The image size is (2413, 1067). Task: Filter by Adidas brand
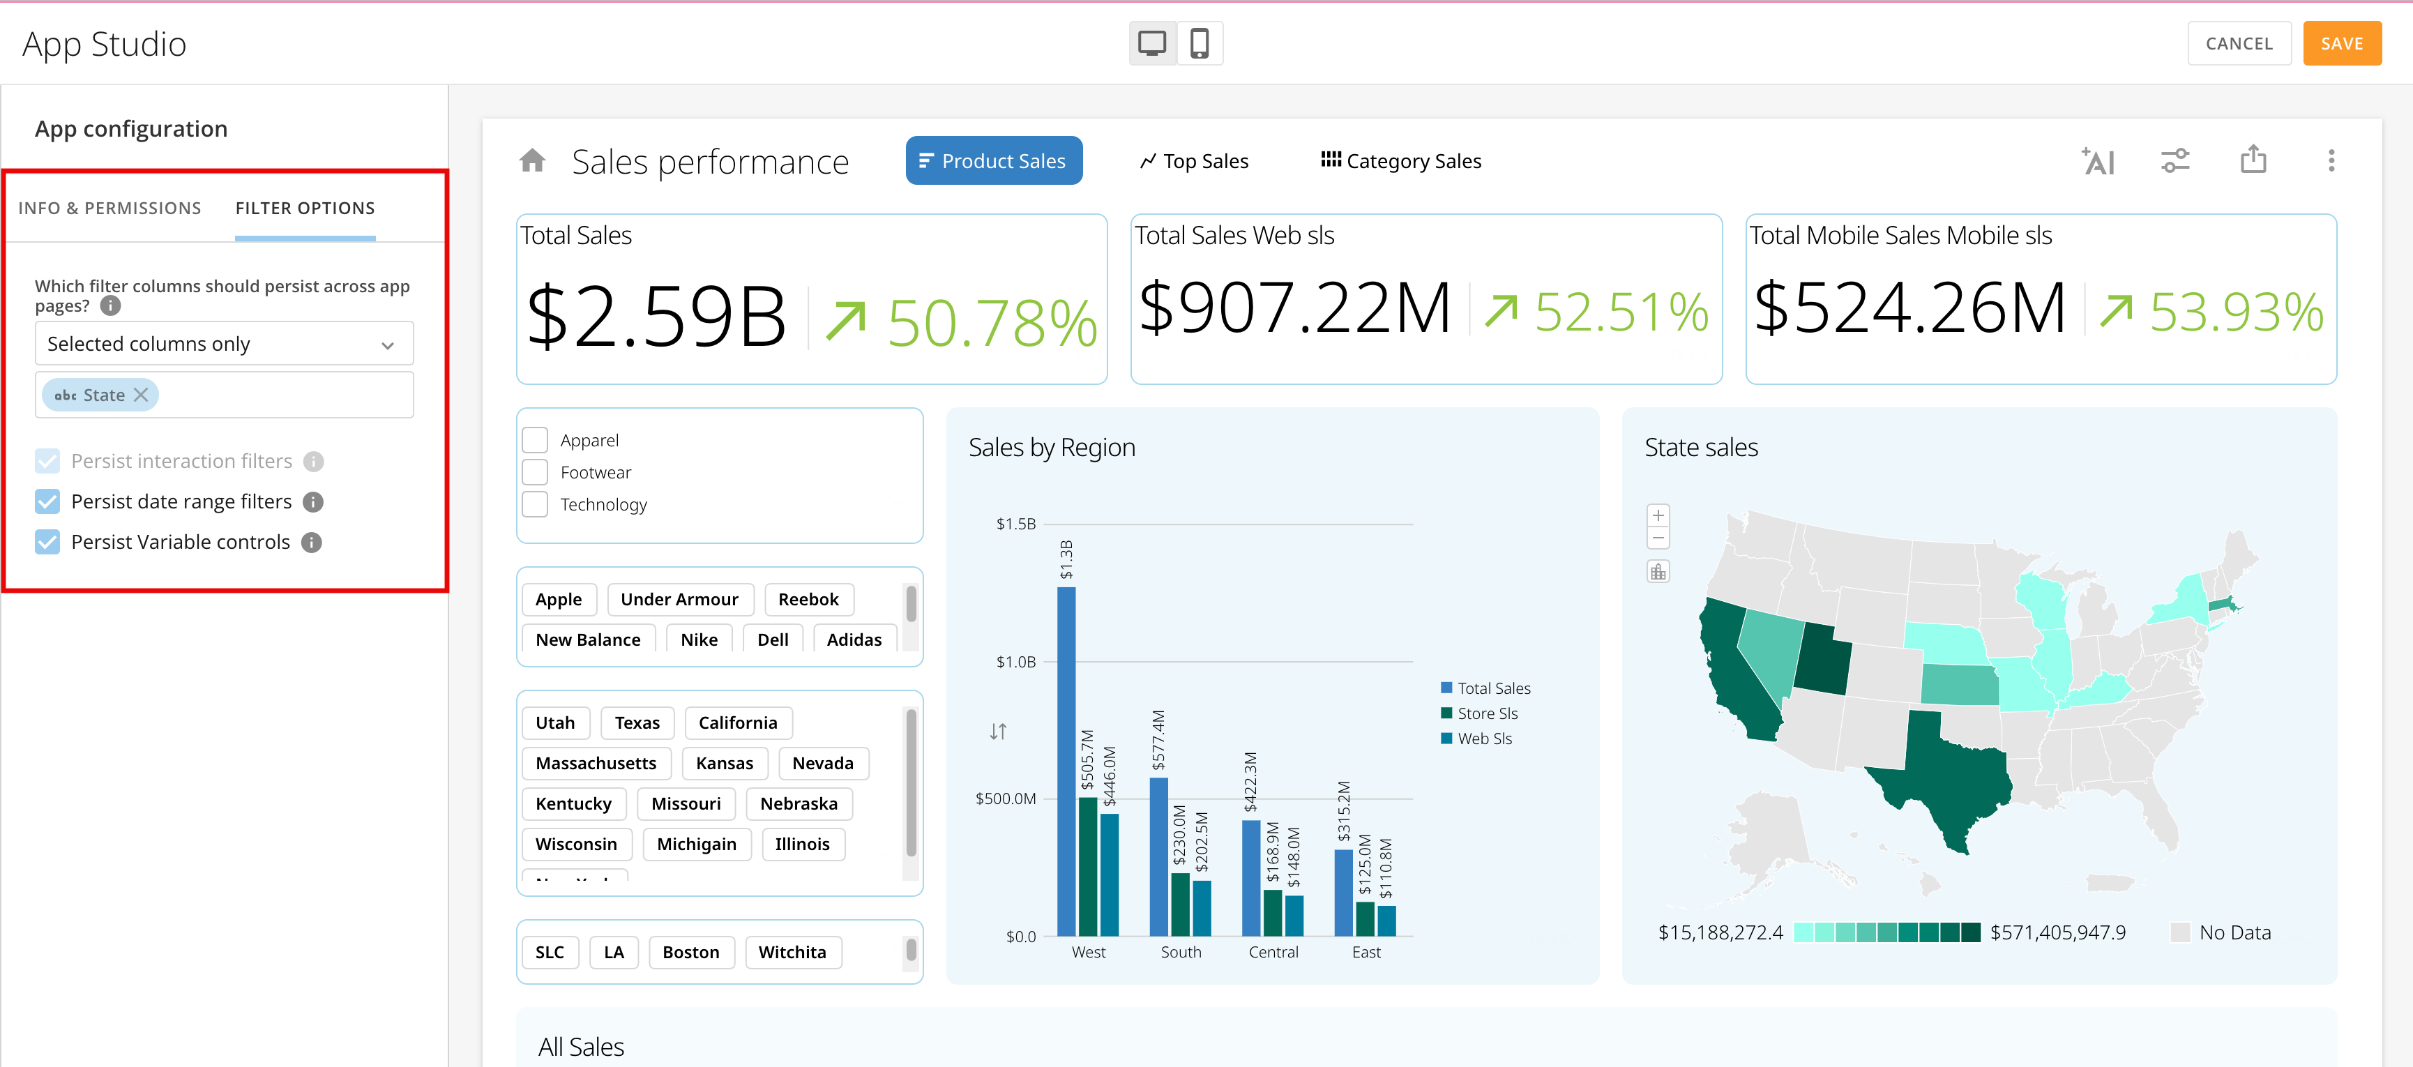pyautogui.click(x=854, y=640)
